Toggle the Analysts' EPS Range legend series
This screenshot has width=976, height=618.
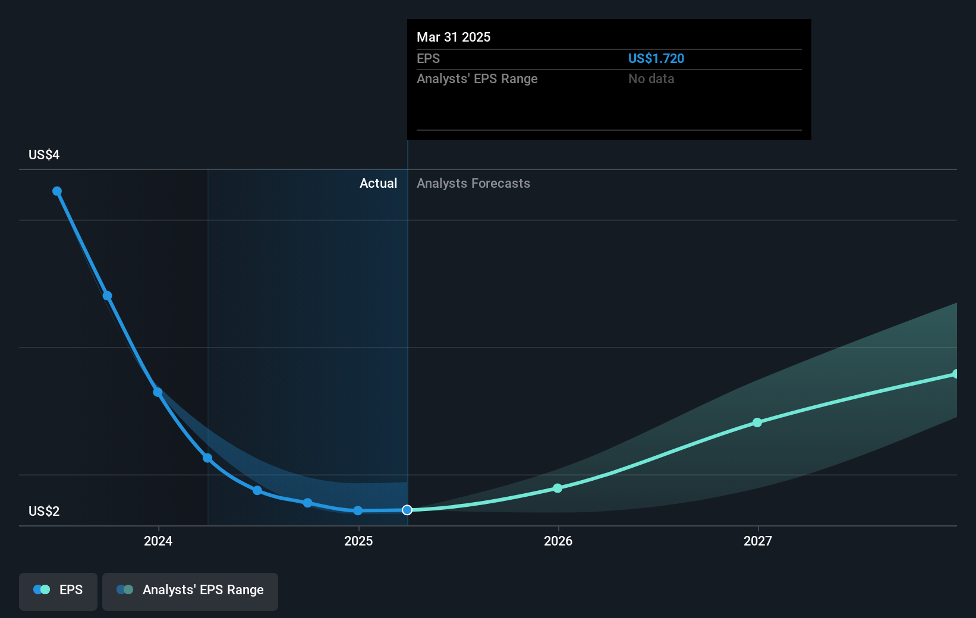click(190, 591)
